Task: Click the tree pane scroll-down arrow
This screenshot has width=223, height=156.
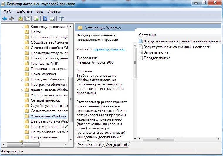Action: click(71, 140)
